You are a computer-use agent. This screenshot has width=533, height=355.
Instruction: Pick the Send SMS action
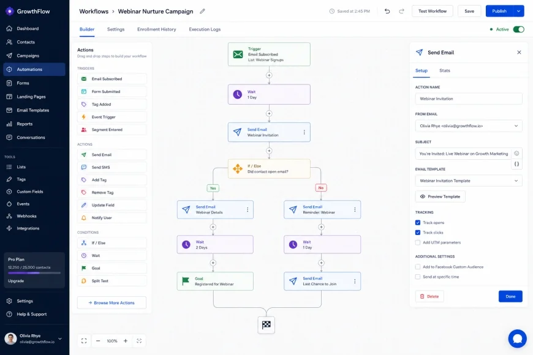112,168
